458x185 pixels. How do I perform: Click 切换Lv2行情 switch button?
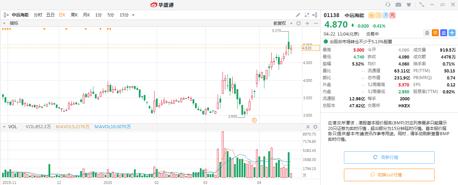(x=389, y=175)
